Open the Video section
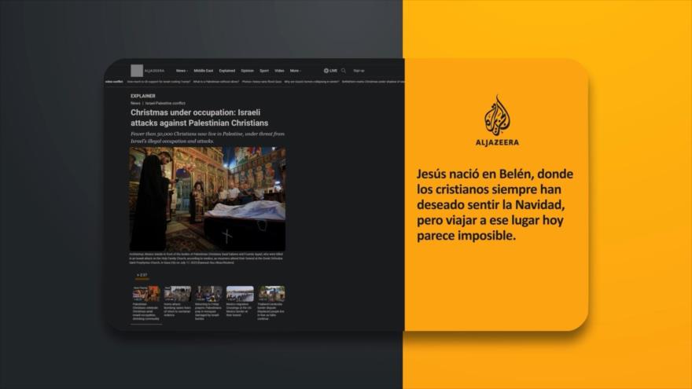This screenshot has width=692, height=389. click(279, 71)
